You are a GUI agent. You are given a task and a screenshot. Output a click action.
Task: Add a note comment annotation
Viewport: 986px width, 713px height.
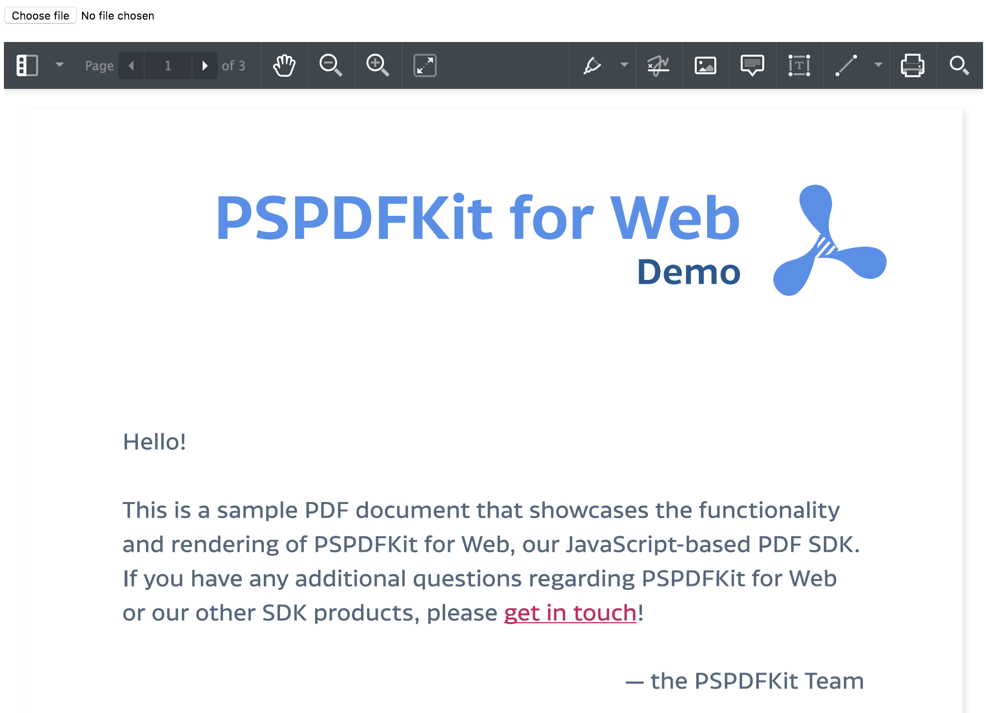click(x=752, y=65)
